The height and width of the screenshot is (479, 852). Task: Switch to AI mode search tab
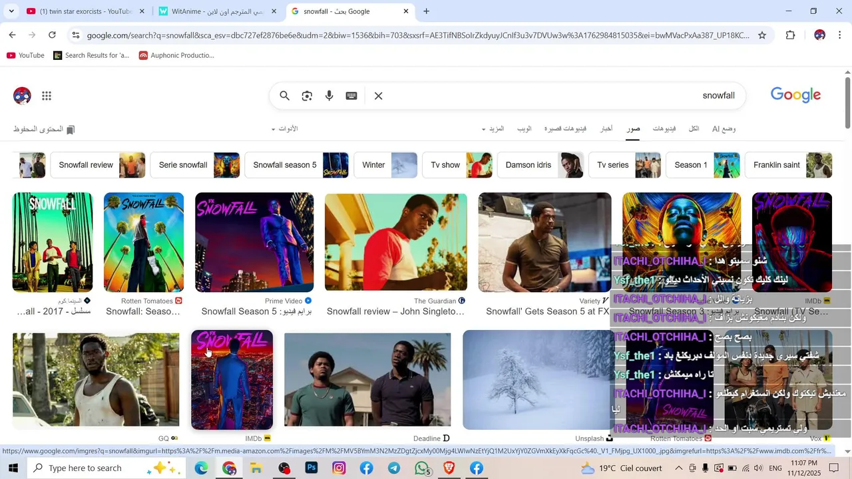(724, 128)
